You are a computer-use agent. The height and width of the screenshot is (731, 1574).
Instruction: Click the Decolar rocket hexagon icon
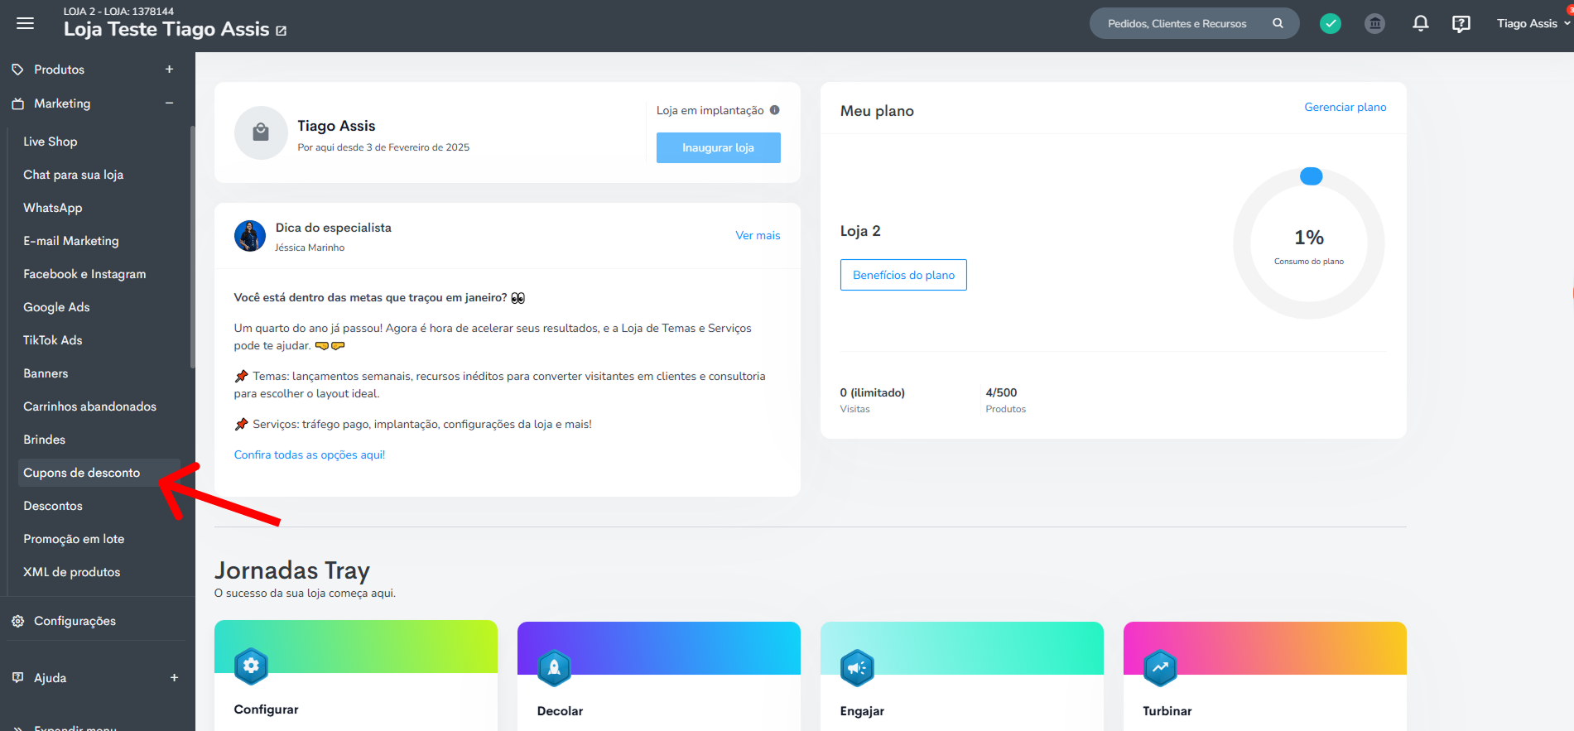click(x=554, y=667)
